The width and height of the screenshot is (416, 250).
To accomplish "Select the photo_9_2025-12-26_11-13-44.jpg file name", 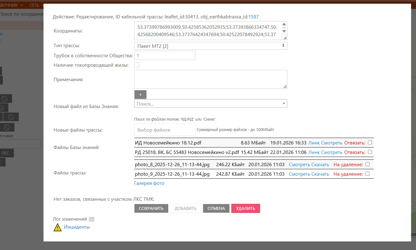I will click(x=172, y=174).
